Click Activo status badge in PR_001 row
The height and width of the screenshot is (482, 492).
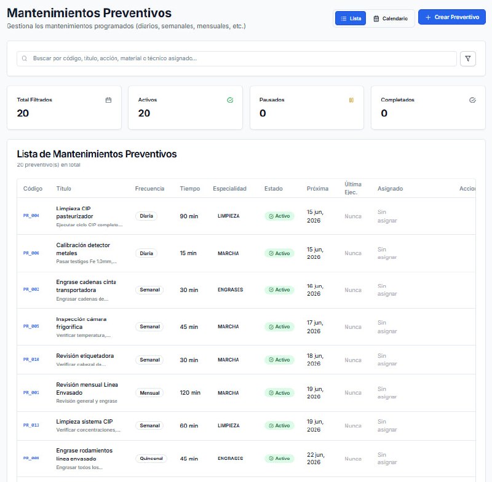pyautogui.click(x=279, y=393)
